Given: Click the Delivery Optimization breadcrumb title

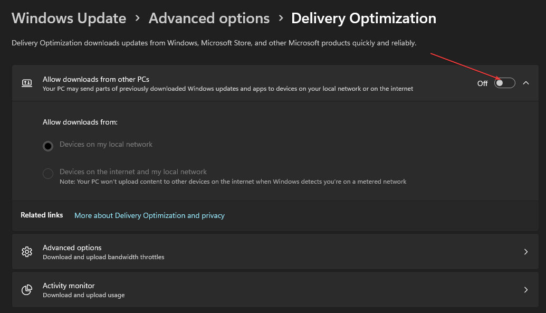Looking at the screenshot, I should click(363, 18).
